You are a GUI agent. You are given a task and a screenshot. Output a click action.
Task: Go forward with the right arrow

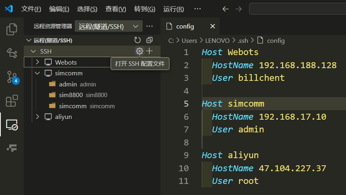pyautogui.click(x=238, y=9)
